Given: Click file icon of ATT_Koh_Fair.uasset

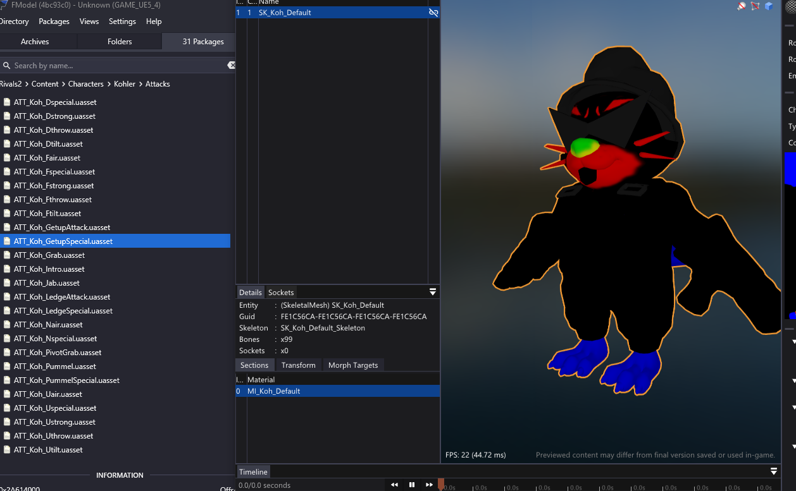Looking at the screenshot, I should [7, 157].
